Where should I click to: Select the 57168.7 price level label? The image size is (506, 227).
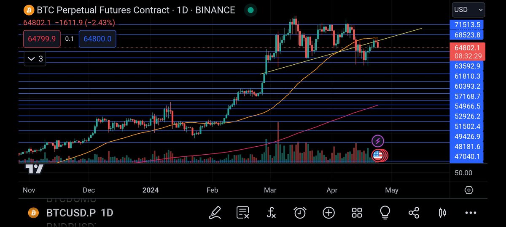pos(467,96)
